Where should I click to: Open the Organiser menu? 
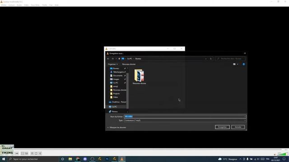(x=112, y=64)
